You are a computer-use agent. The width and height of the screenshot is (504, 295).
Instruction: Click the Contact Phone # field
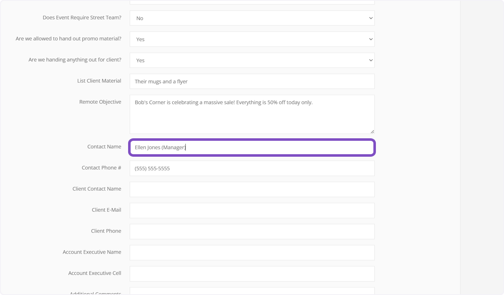tap(252, 168)
